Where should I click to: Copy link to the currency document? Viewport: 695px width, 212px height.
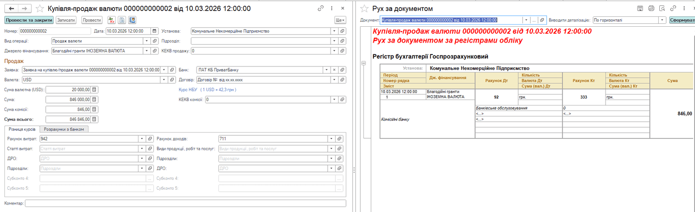coord(321,8)
